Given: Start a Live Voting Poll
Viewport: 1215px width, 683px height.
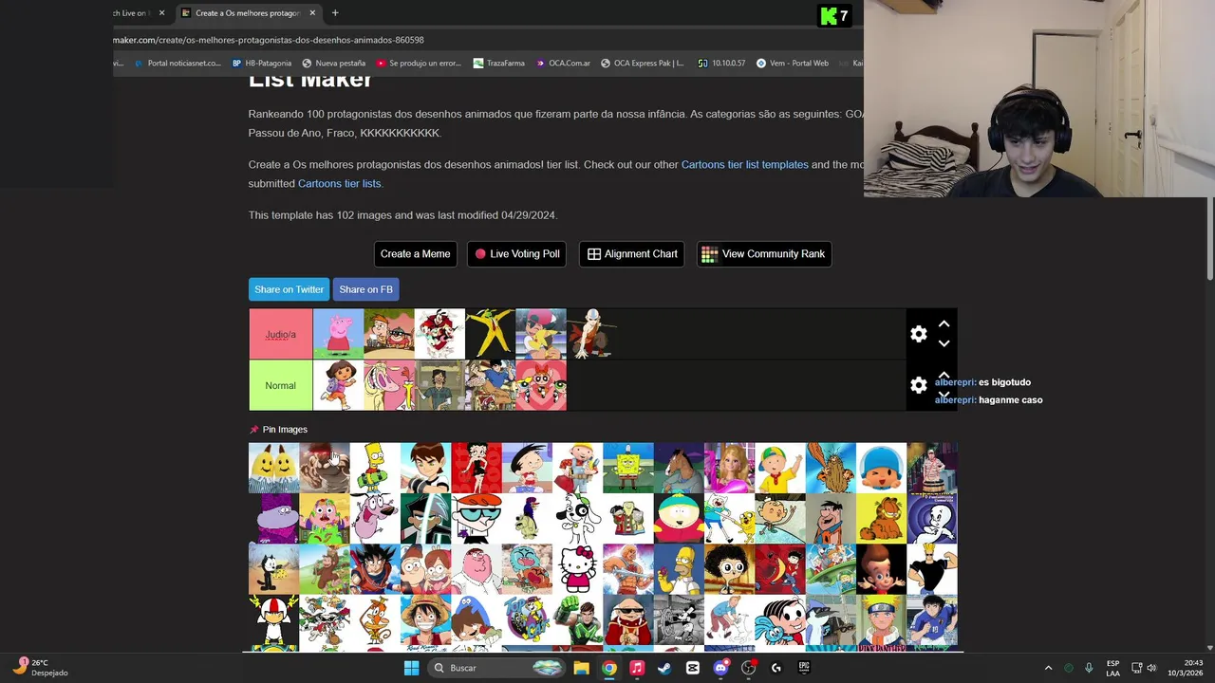Looking at the screenshot, I should coord(516,254).
